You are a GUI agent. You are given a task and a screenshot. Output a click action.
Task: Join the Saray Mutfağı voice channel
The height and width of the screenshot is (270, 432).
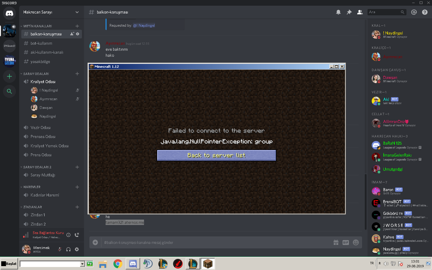(52, 175)
